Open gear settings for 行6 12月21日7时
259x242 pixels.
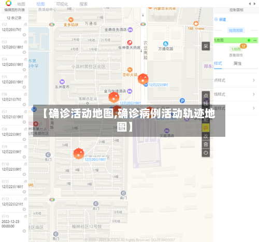click(24, 105)
